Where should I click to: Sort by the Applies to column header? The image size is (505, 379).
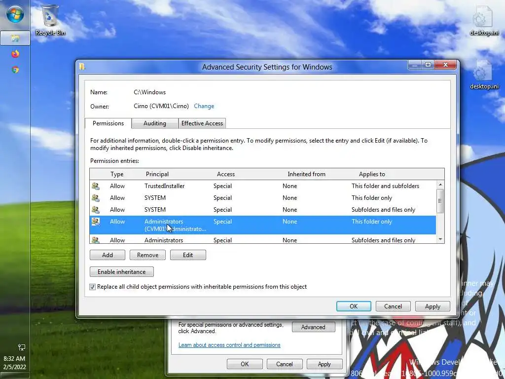pos(372,174)
